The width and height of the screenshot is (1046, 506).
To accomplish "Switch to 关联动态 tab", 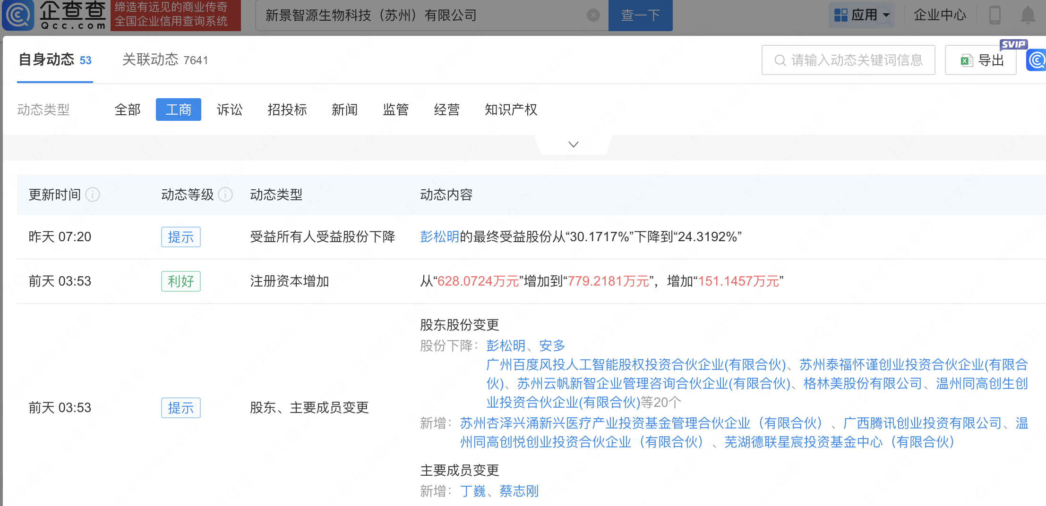I will pos(165,60).
